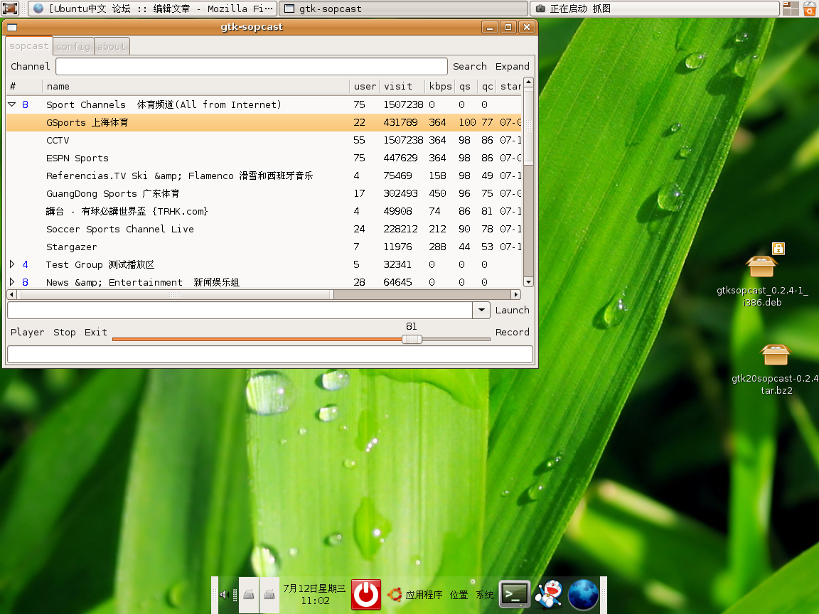This screenshot has width=819, height=614.
Task: Open the 位置 places menu
Action: [459, 595]
